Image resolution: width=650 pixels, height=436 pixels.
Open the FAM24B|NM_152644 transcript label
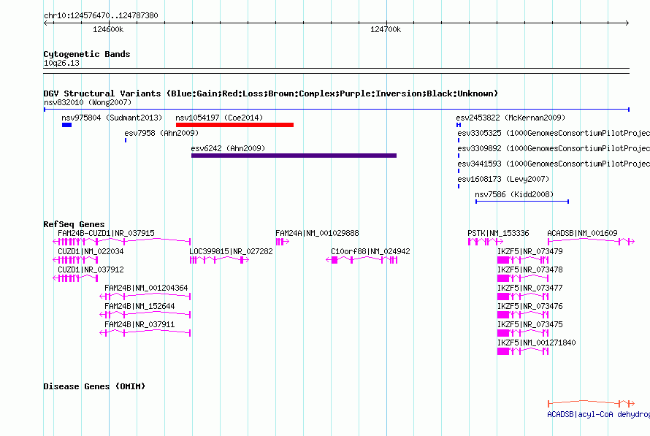(139, 306)
